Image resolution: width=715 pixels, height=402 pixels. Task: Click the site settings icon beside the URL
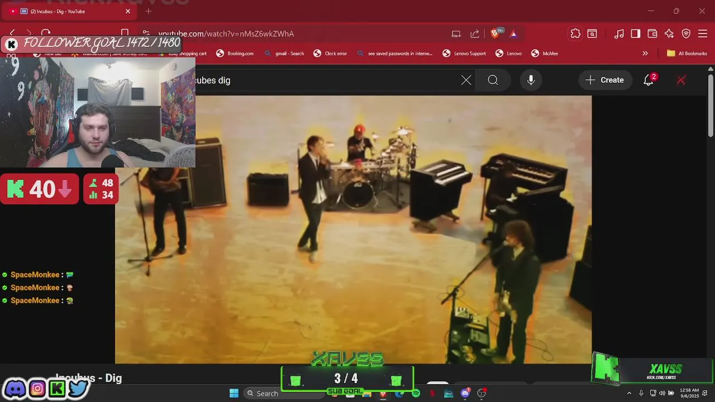click(146, 34)
